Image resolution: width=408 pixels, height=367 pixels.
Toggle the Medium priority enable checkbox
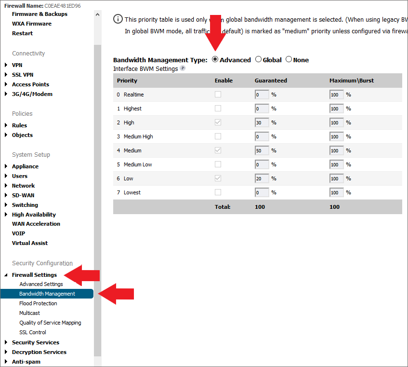pos(218,150)
